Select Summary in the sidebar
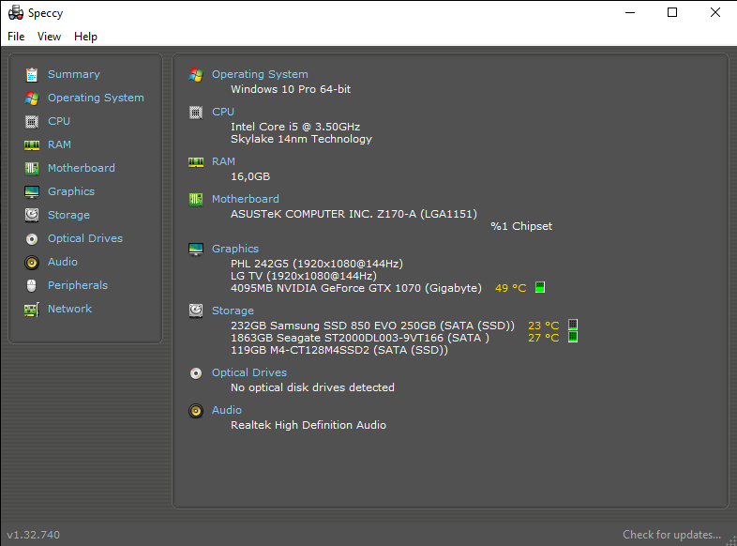The height and width of the screenshot is (546, 737). tap(73, 74)
